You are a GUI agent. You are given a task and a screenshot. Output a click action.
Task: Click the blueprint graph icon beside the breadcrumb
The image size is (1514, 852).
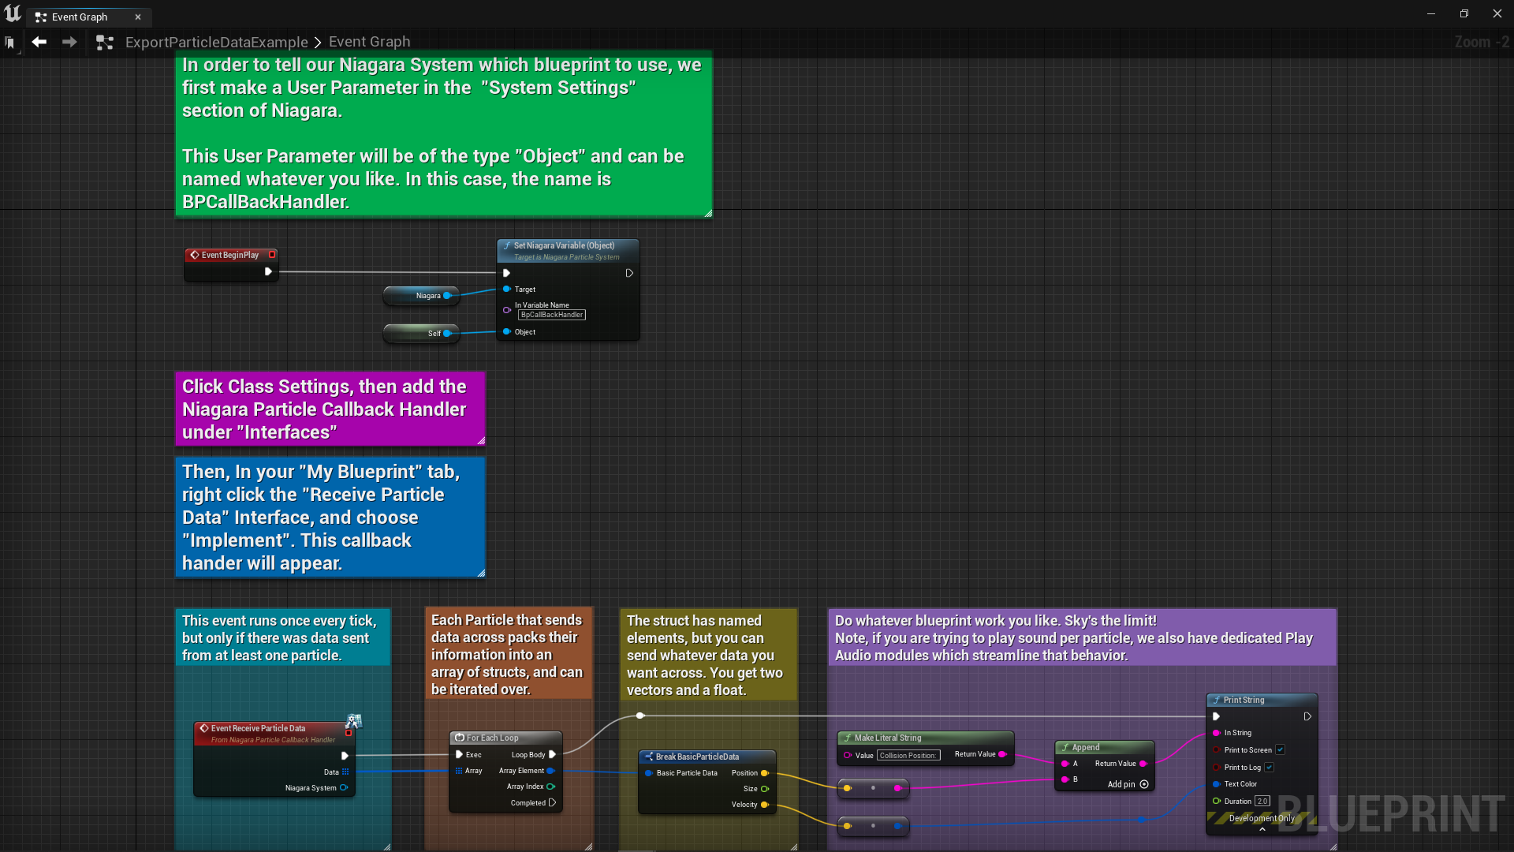tap(105, 43)
